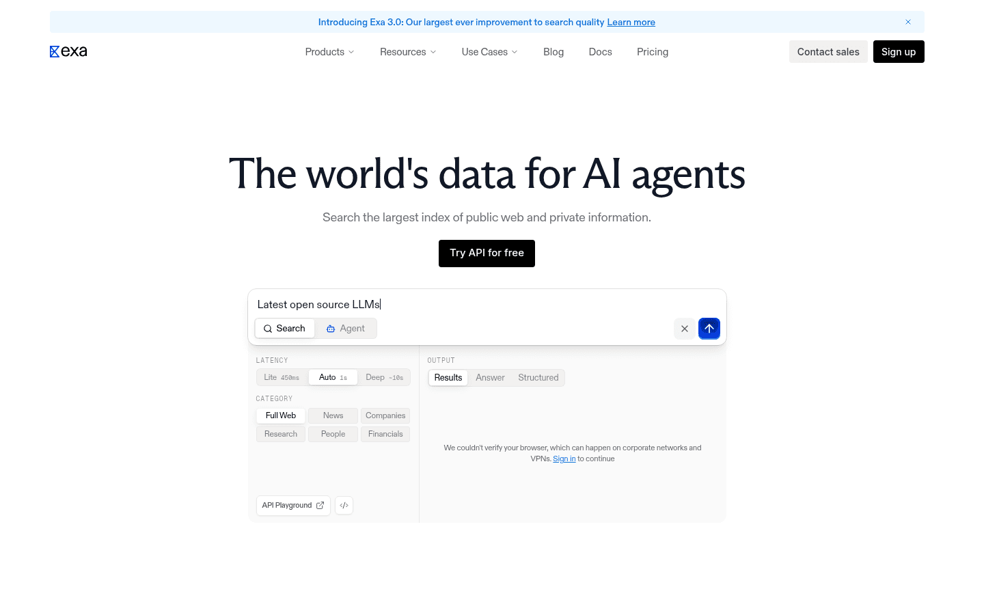The image size is (984, 615).
Task: Switch to Search mode
Action: click(285, 329)
